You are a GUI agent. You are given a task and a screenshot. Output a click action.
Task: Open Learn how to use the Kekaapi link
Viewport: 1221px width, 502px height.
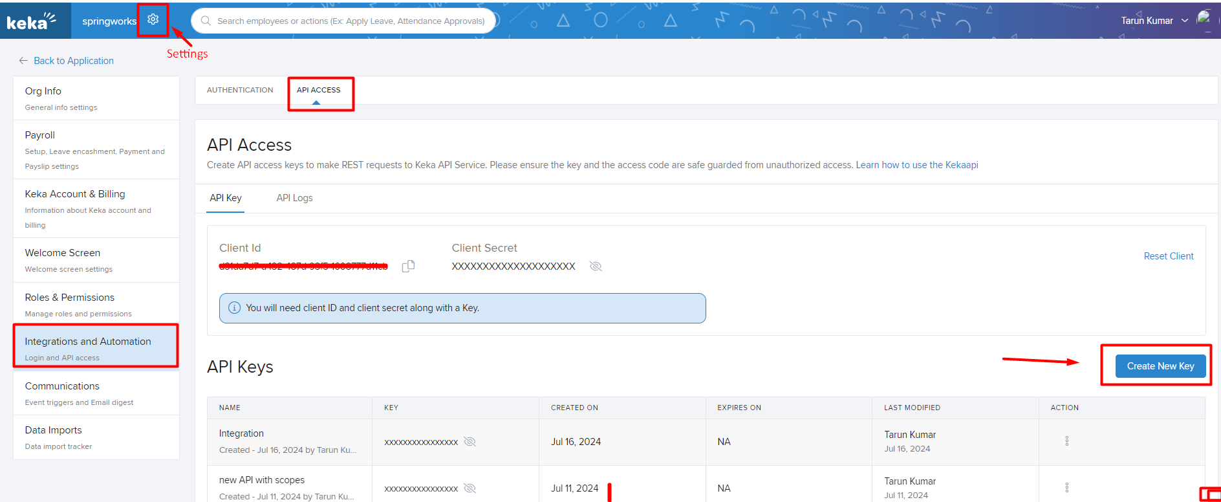[916, 165]
